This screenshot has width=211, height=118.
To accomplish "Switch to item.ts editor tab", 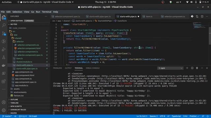I will (x=149, y=16).
